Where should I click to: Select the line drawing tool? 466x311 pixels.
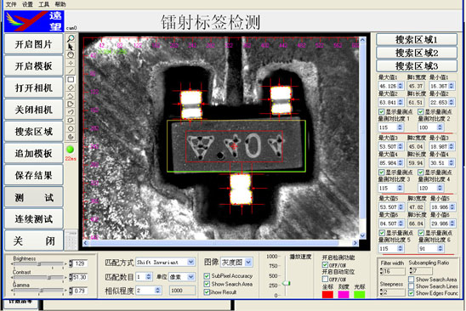(x=71, y=71)
